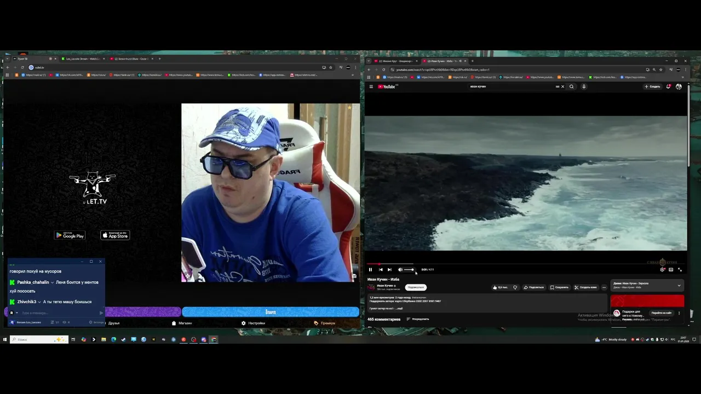Open Настройки on ulet.tv
The height and width of the screenshot is (394, 701).
pos(254,323)
